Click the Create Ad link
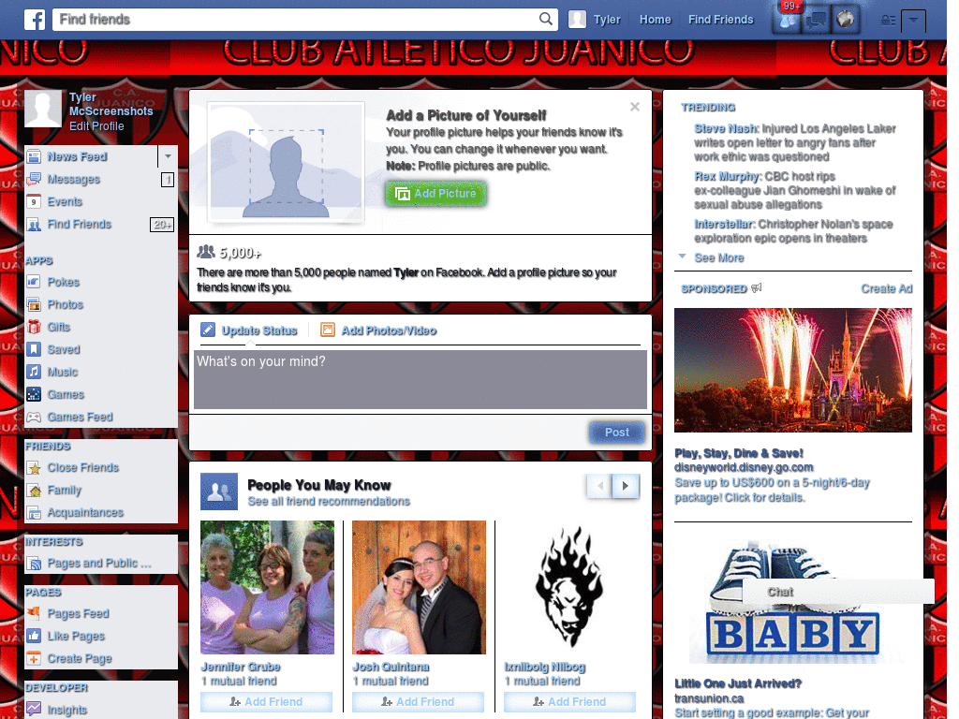 click(886, 288)
